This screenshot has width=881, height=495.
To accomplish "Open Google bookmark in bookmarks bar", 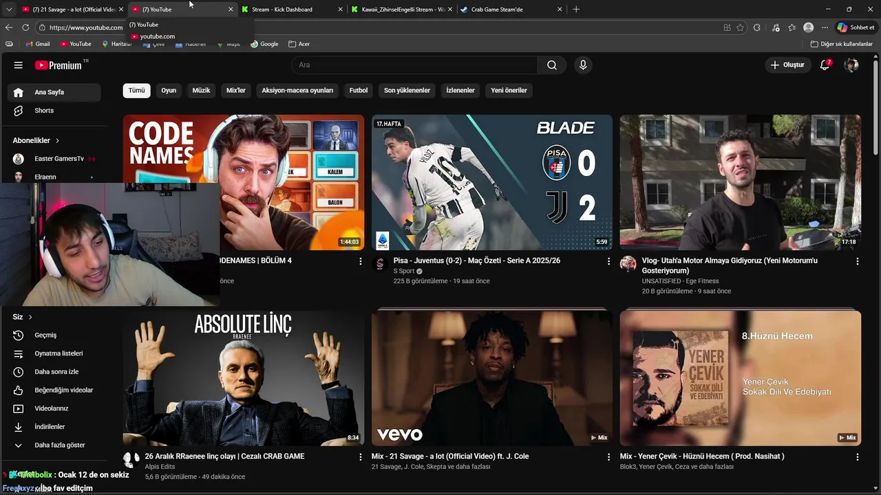I will click(x=264, y=44).
